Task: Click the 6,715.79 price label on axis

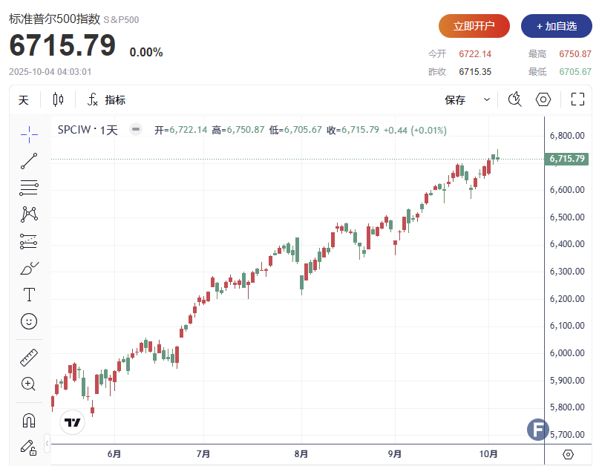Action: click(567, 159)
